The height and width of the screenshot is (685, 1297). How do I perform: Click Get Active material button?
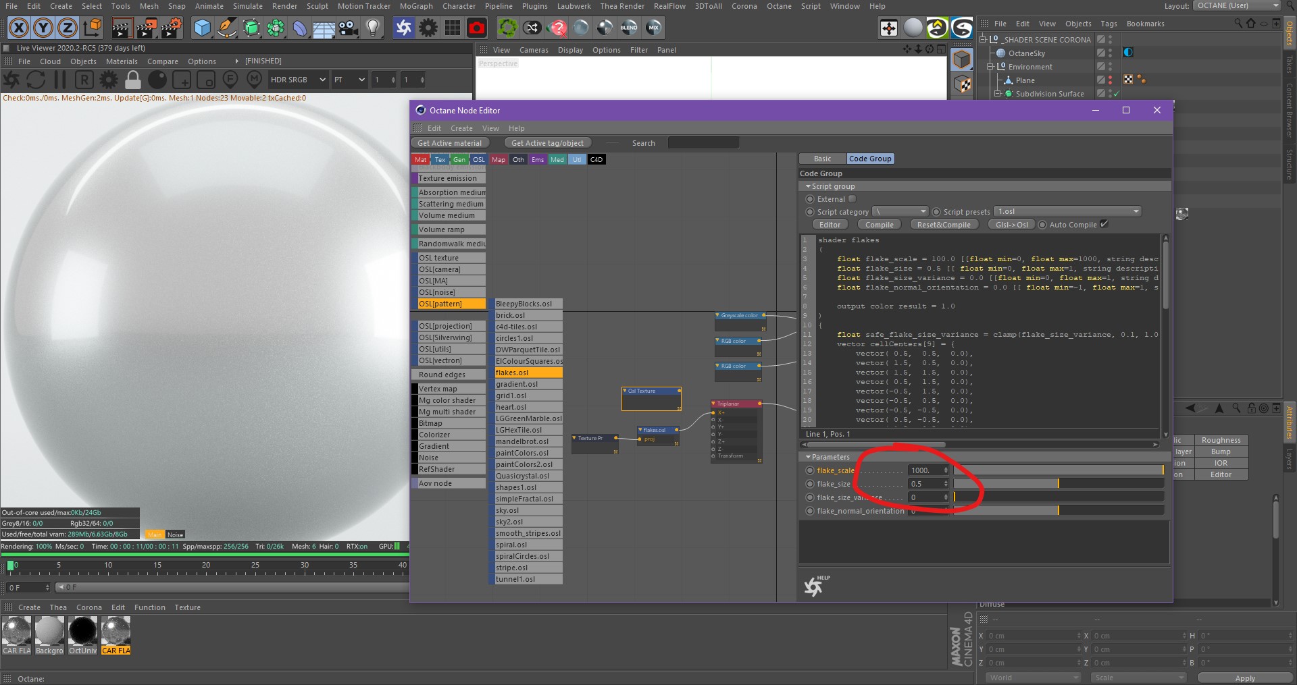coord(450,143)
